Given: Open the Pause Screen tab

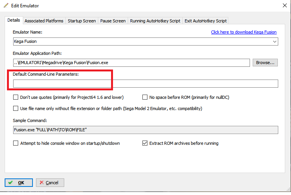Looking at the screenshot, I should point(113,21).
